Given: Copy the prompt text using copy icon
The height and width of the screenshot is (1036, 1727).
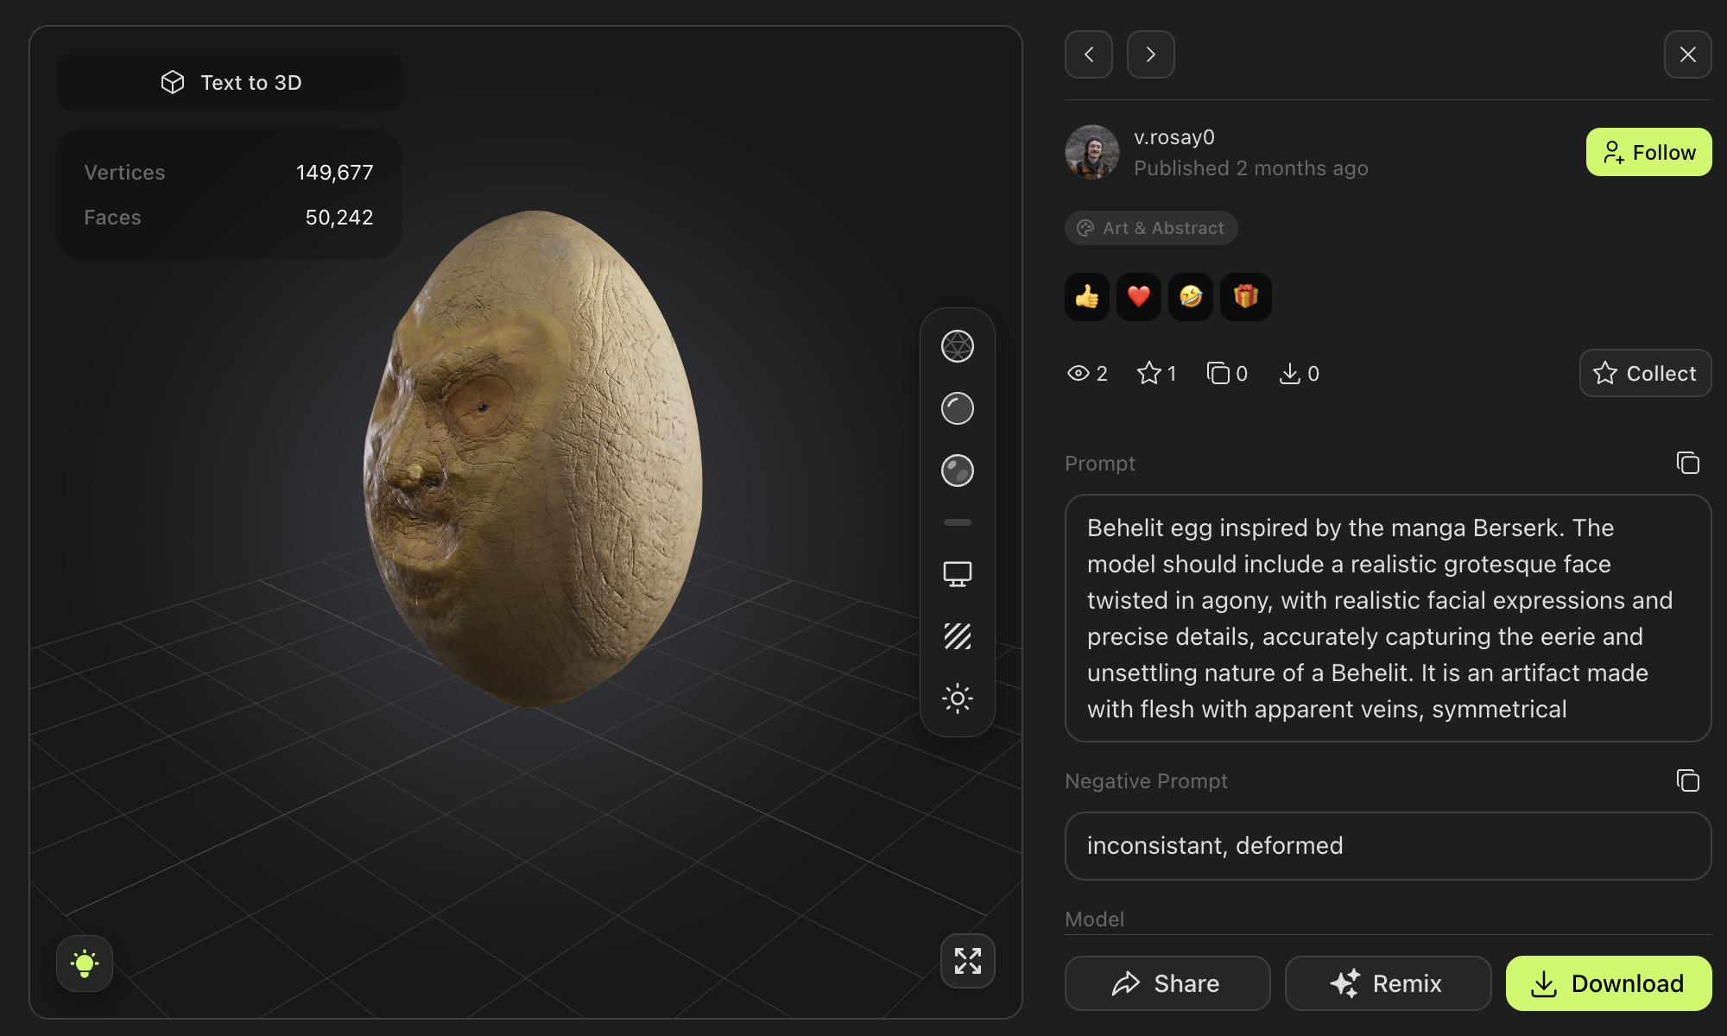Looking at the screenshot, I should tap(1687, 464).
